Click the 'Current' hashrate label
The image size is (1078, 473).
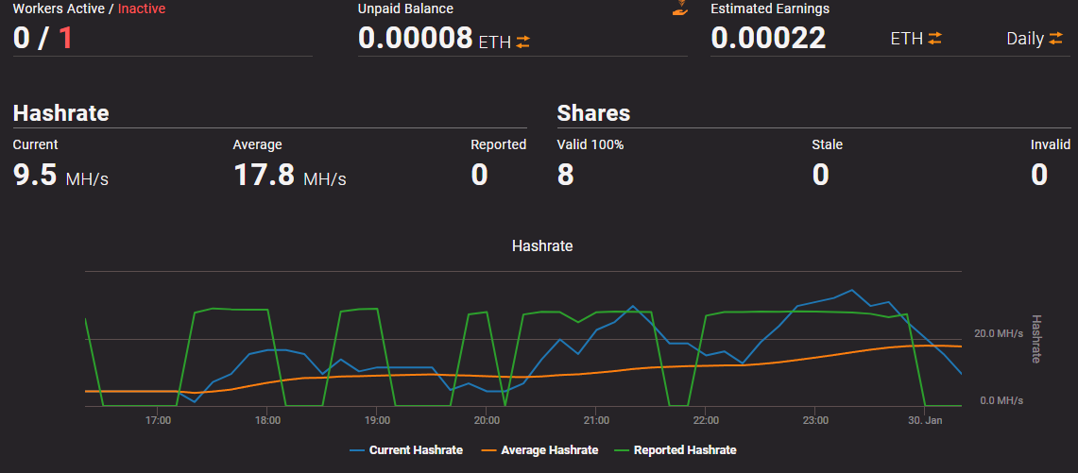click(x=36, y=144)
